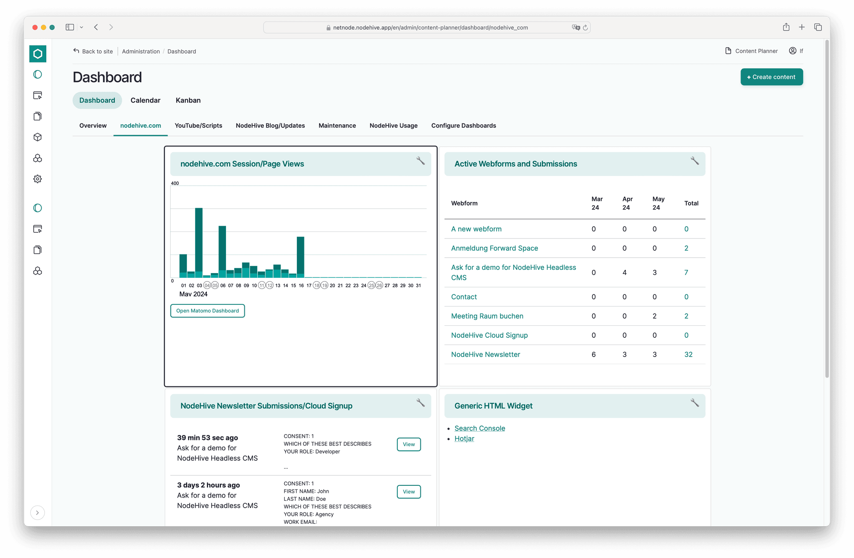Expand the sidebar with the arrow button
The image size is (854, 558).
click(38, 513)
